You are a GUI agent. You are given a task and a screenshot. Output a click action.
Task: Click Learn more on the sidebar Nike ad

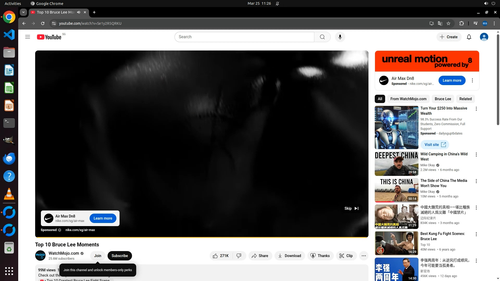[x=452, y=80]
